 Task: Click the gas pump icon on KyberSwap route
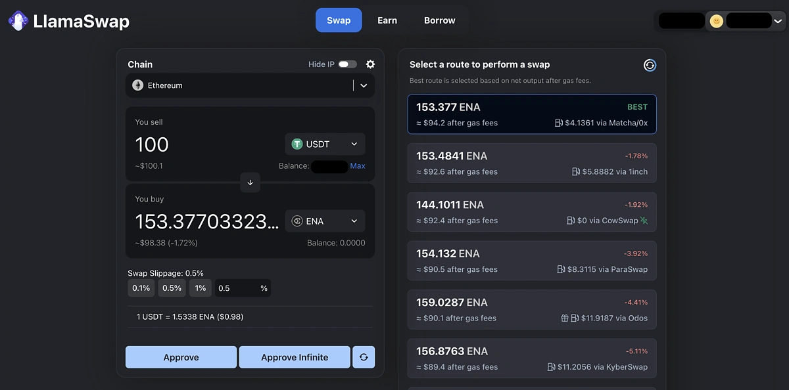pos(551,367)
